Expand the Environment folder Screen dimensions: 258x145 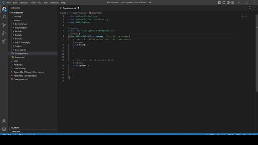21,24
